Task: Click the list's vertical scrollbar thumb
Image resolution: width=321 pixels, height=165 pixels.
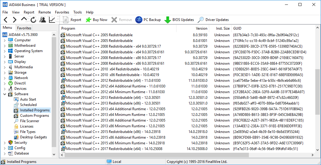Action: tap(318, 92)
